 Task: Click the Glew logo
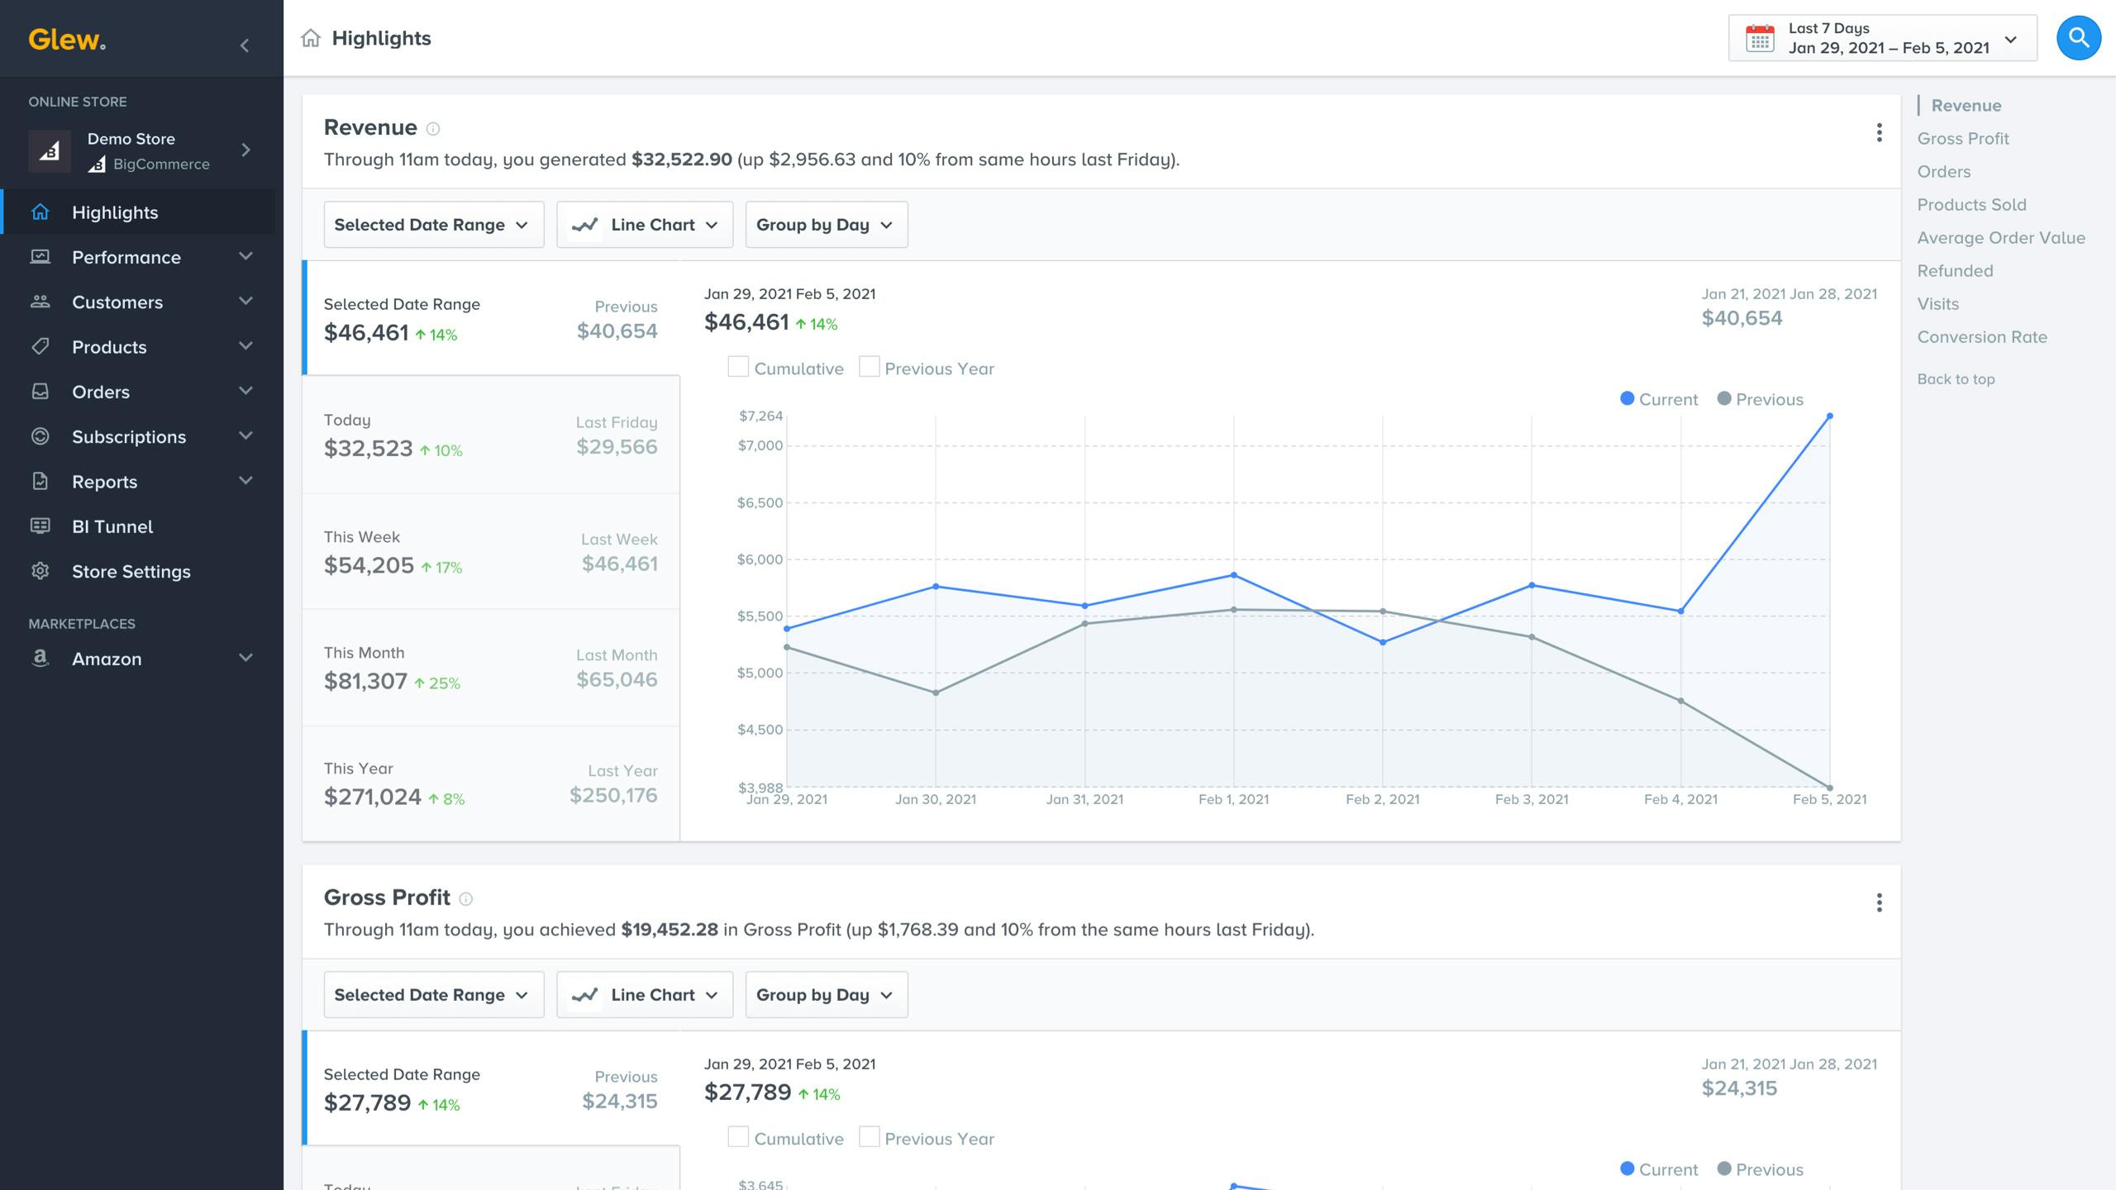pyautogui.click(x=67, y=39)
